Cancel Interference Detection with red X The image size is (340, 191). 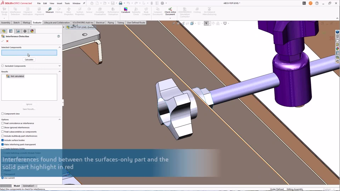(x=7, y=41)
